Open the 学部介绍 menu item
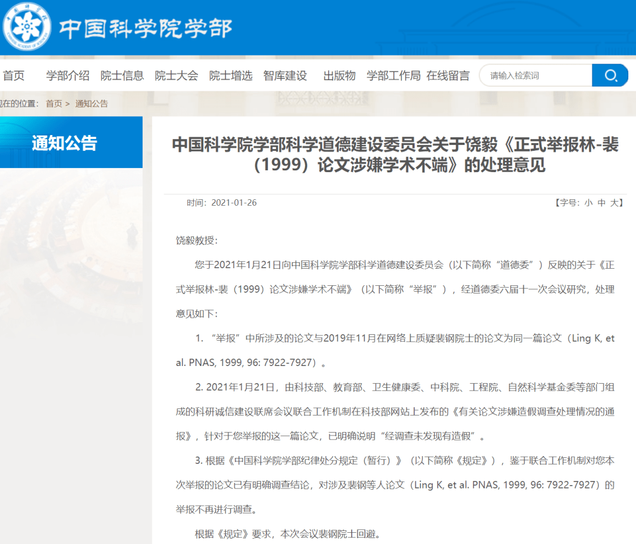 point(68,75)
